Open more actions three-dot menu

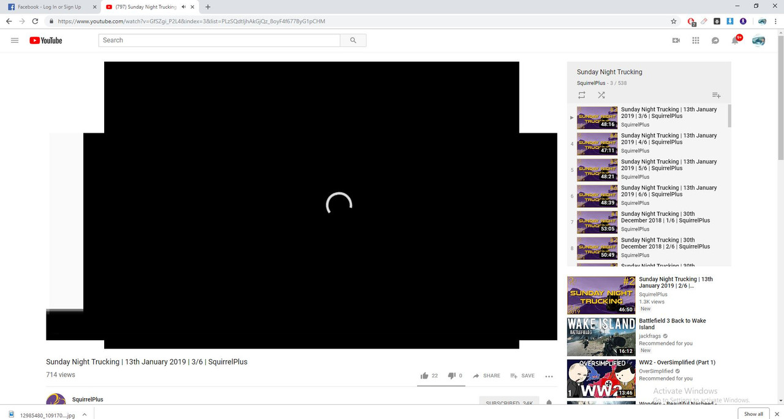coord(549,376)
